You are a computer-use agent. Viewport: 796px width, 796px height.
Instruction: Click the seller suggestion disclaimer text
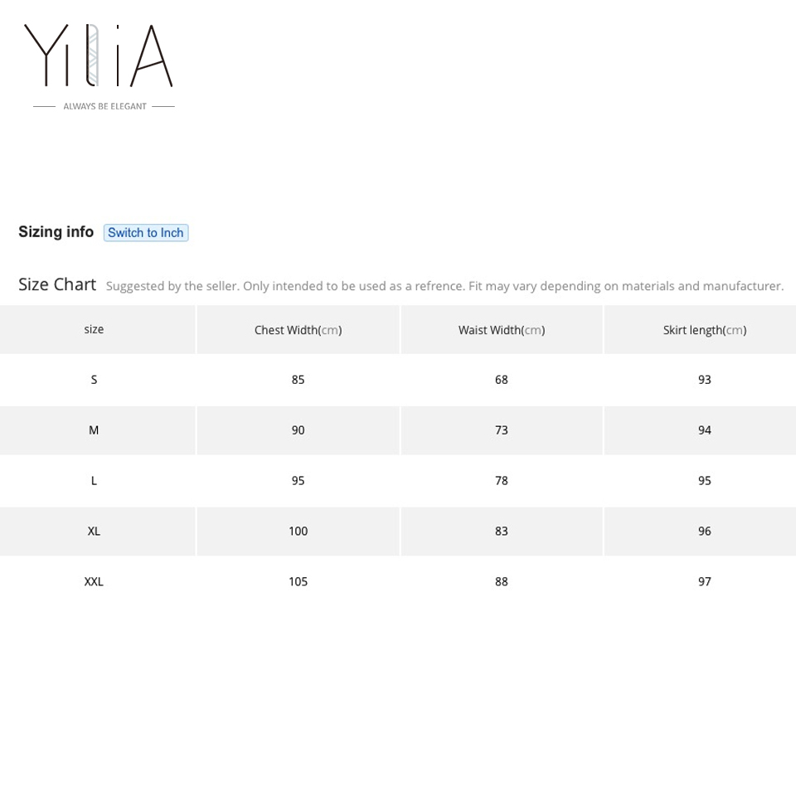pos(444,286)
